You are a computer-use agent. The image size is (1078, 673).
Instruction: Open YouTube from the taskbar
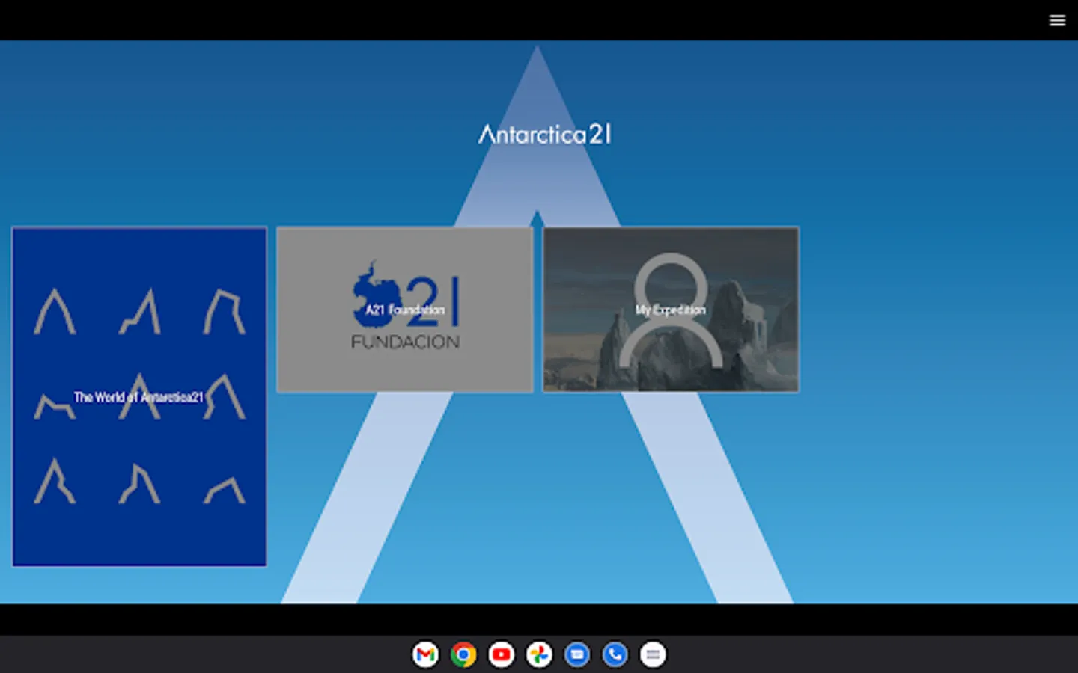pos(502,655)
